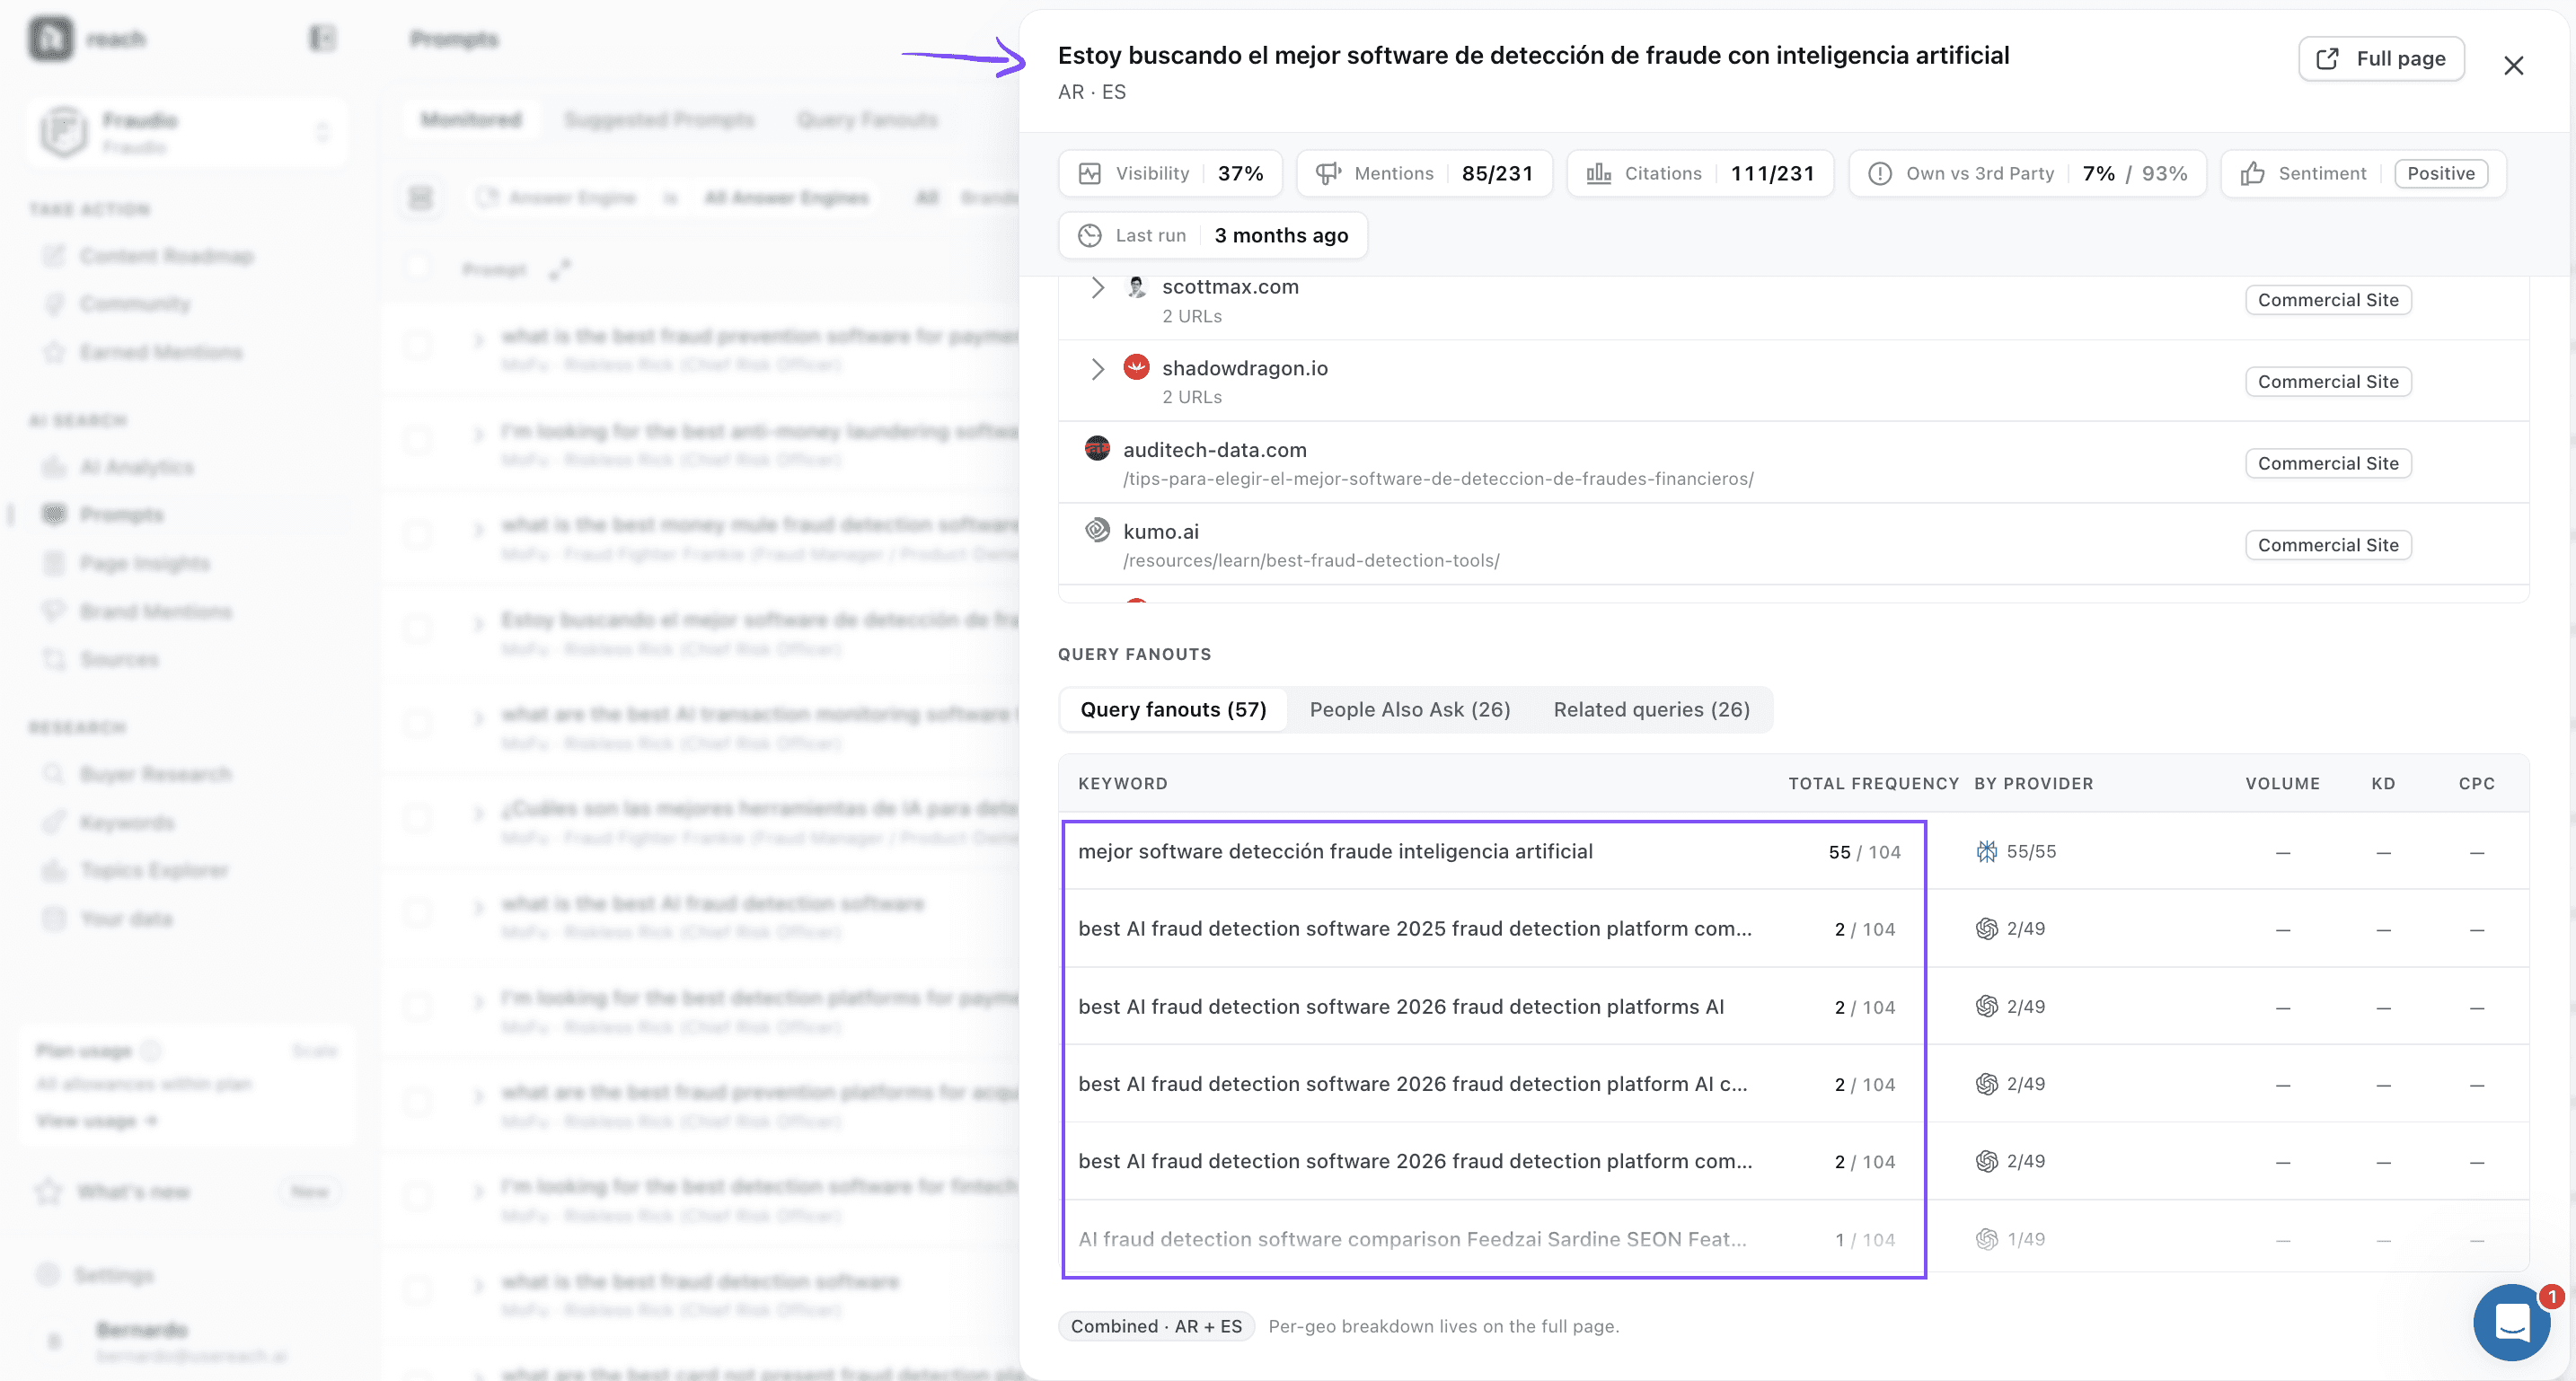Expand the shadowdragon.io source row
This screenshot has width=2576, height=1381.
coord(1097,369)
